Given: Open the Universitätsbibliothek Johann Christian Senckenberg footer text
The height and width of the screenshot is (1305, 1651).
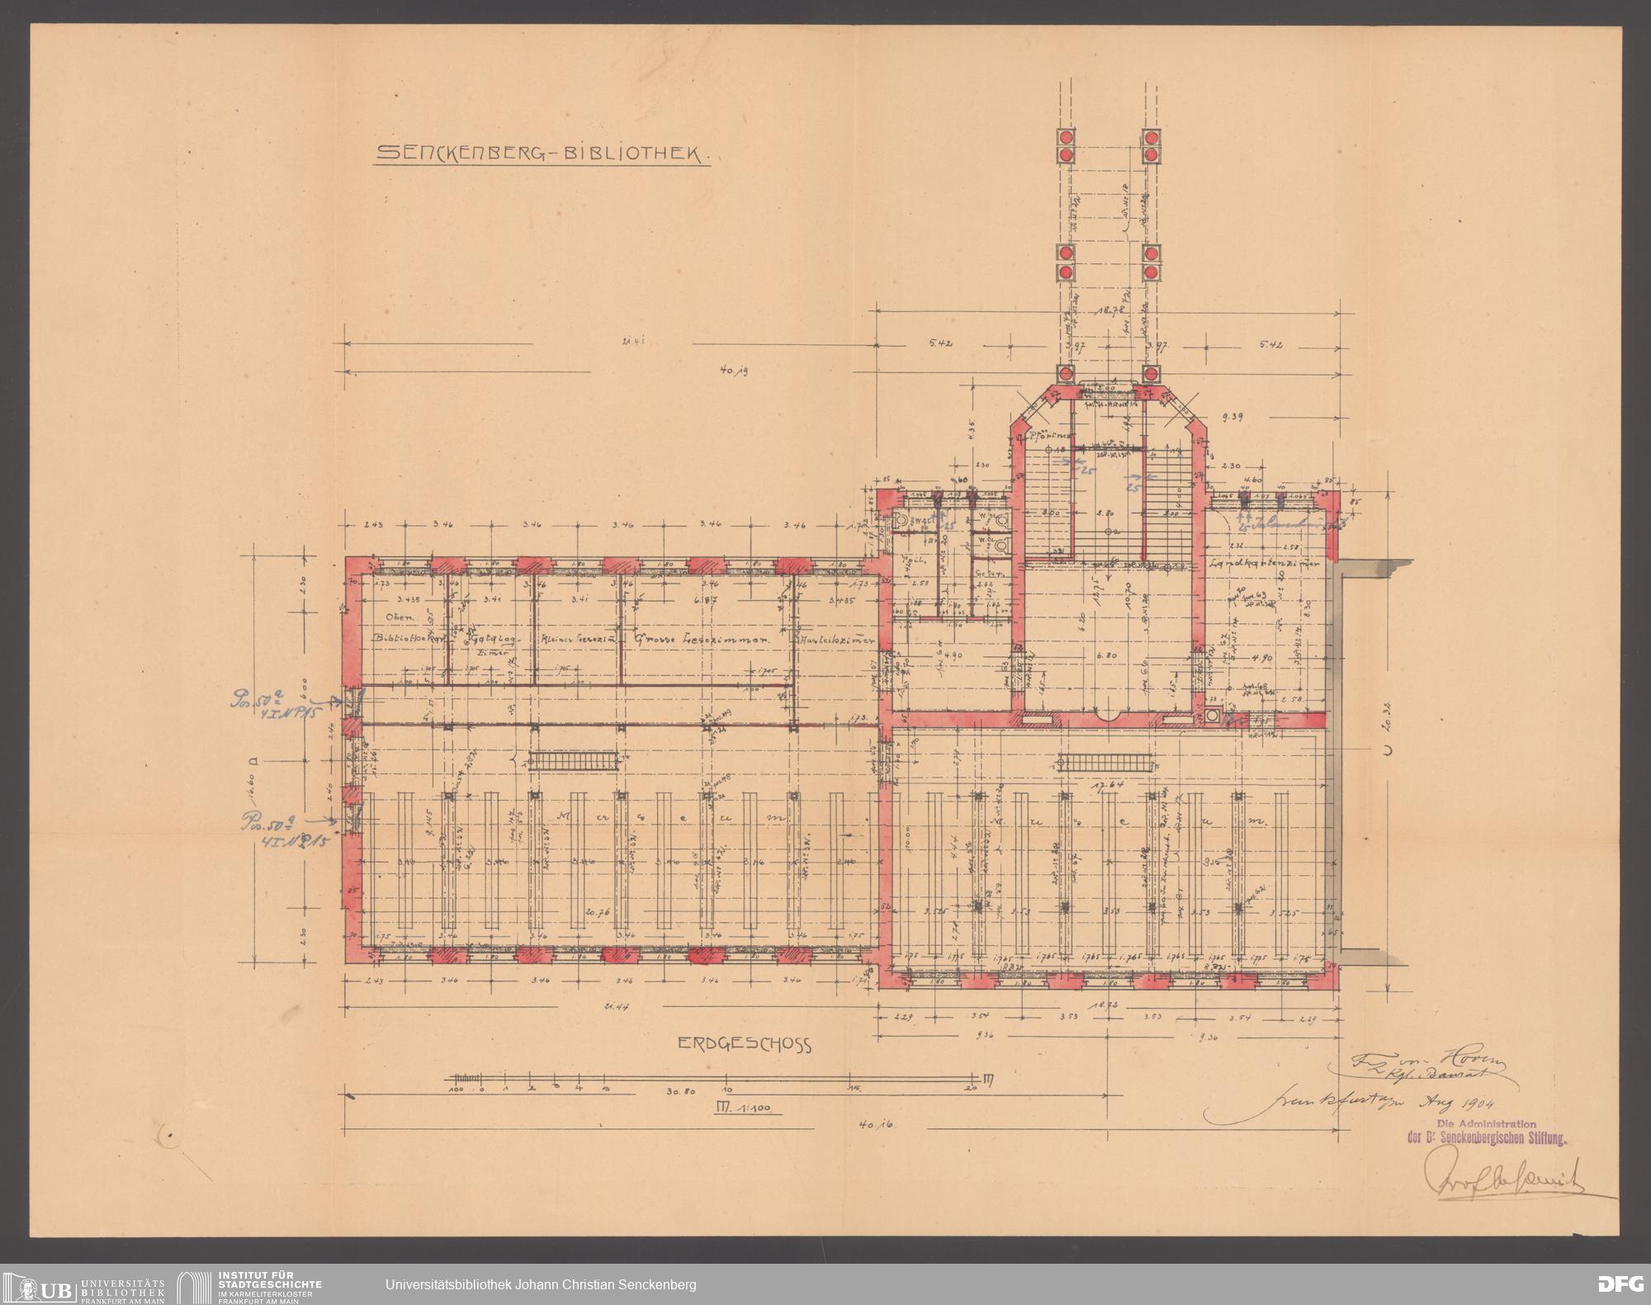Looking at the screenshot, I should (541, 1284).
